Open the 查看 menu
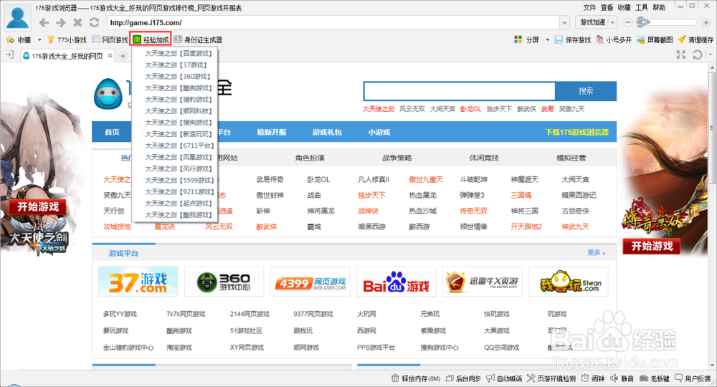 pyautogui.click(x=607, y=7)
